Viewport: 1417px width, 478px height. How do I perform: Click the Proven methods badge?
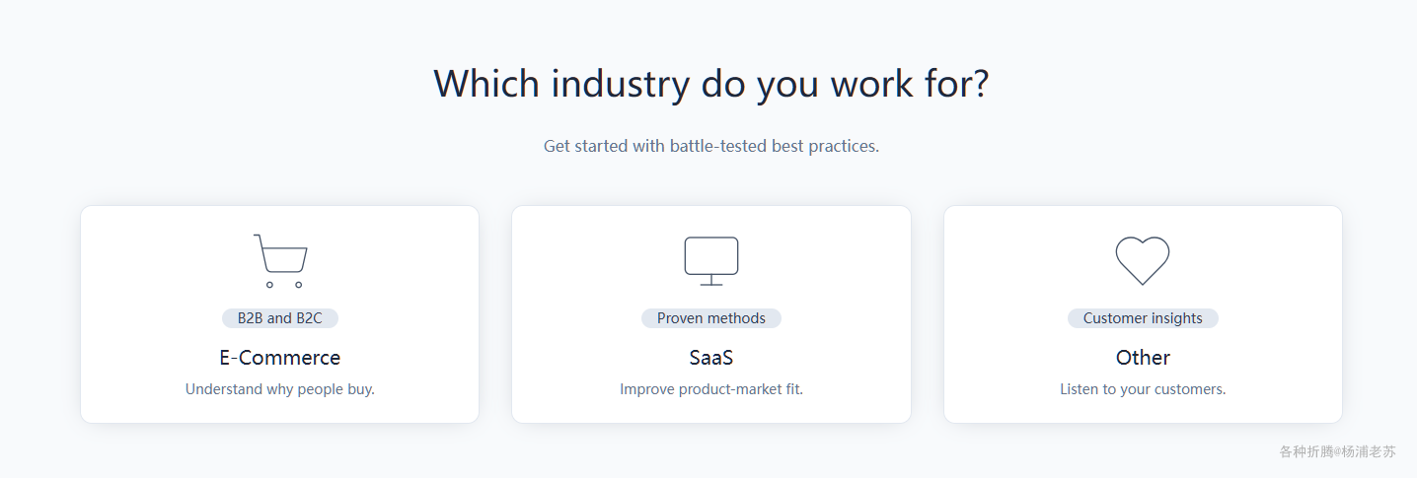[x=711, y=318]
